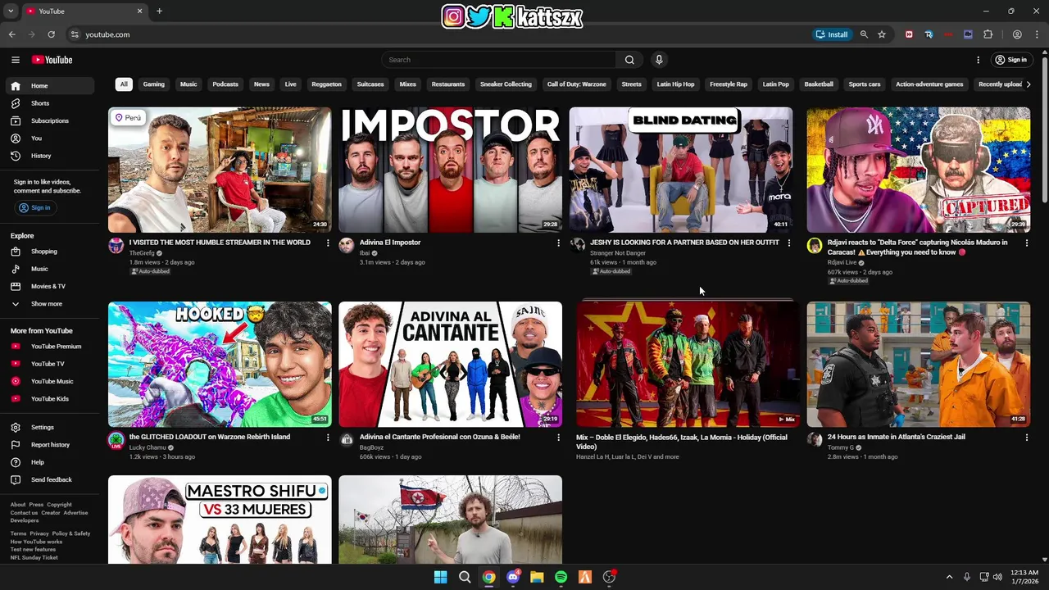Screen dimensions: 1049x590
Task: Open sidebar Settings
Action: 49,427
